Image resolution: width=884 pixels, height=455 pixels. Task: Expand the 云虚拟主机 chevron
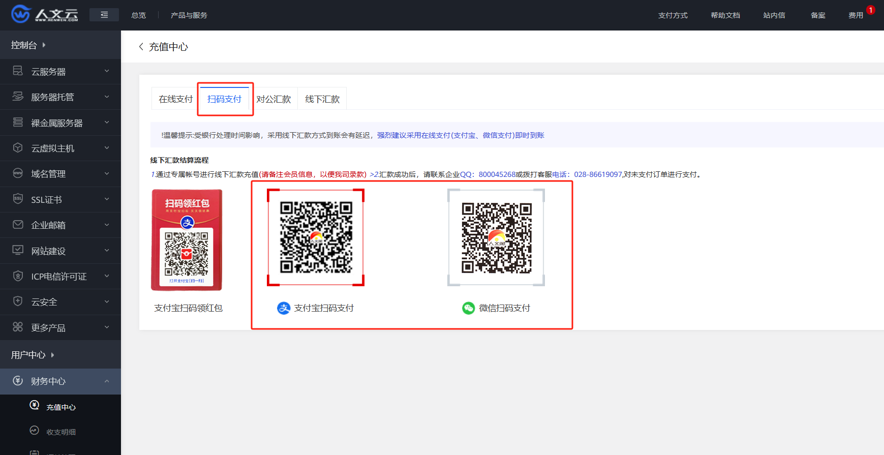pos(107,147)
